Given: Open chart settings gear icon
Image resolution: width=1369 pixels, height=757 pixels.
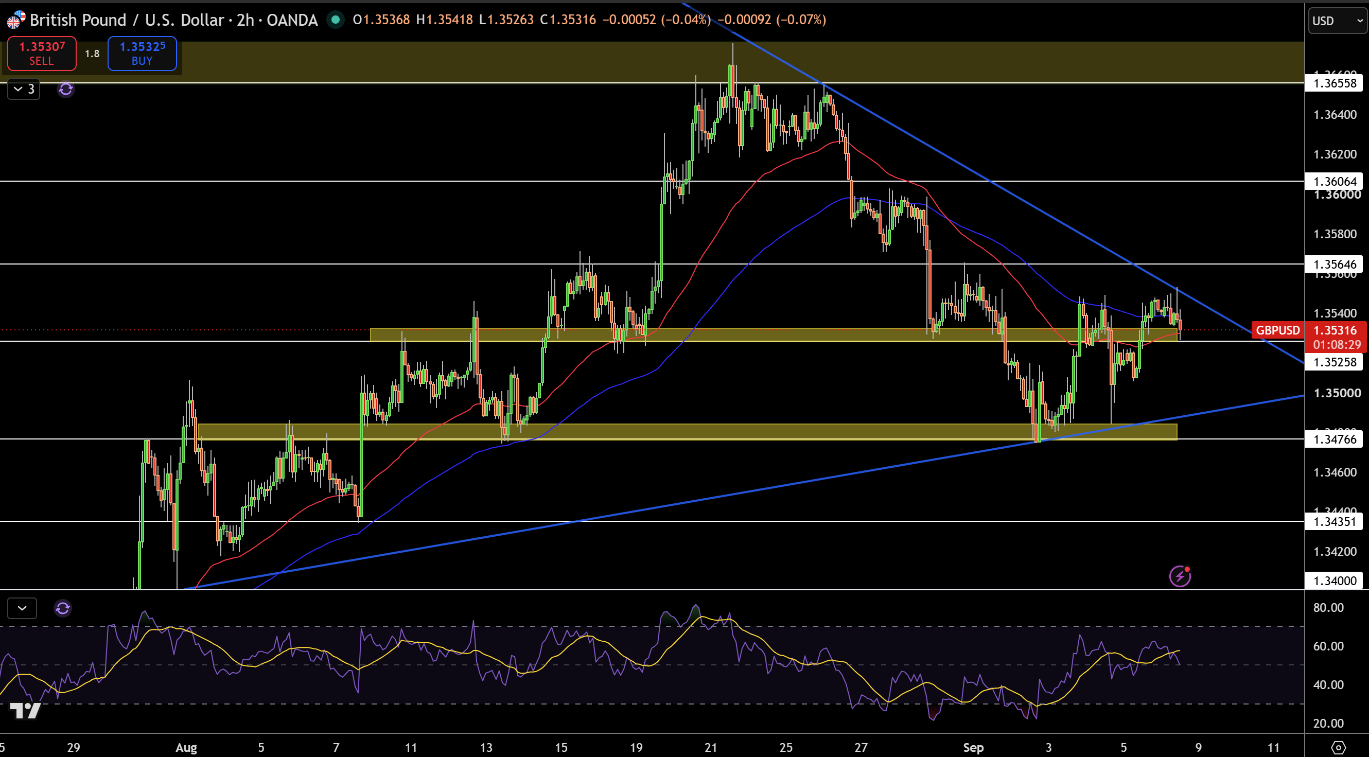Looking at the screenshot, I should click(x=1338, y=747).
